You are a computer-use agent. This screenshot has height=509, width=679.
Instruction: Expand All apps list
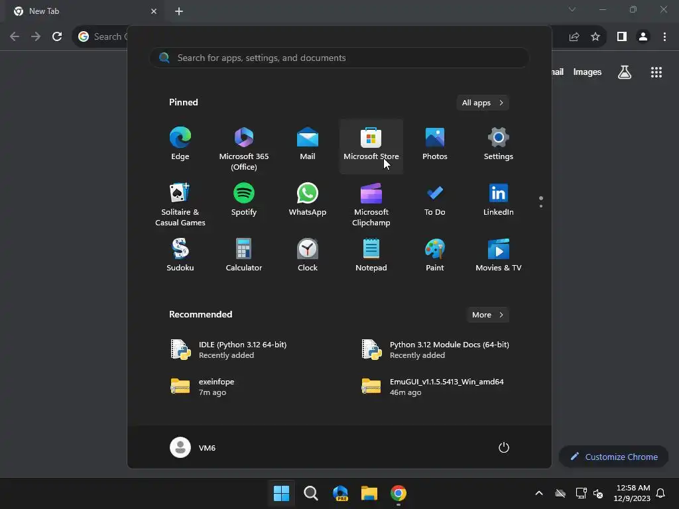coord(483,103)
